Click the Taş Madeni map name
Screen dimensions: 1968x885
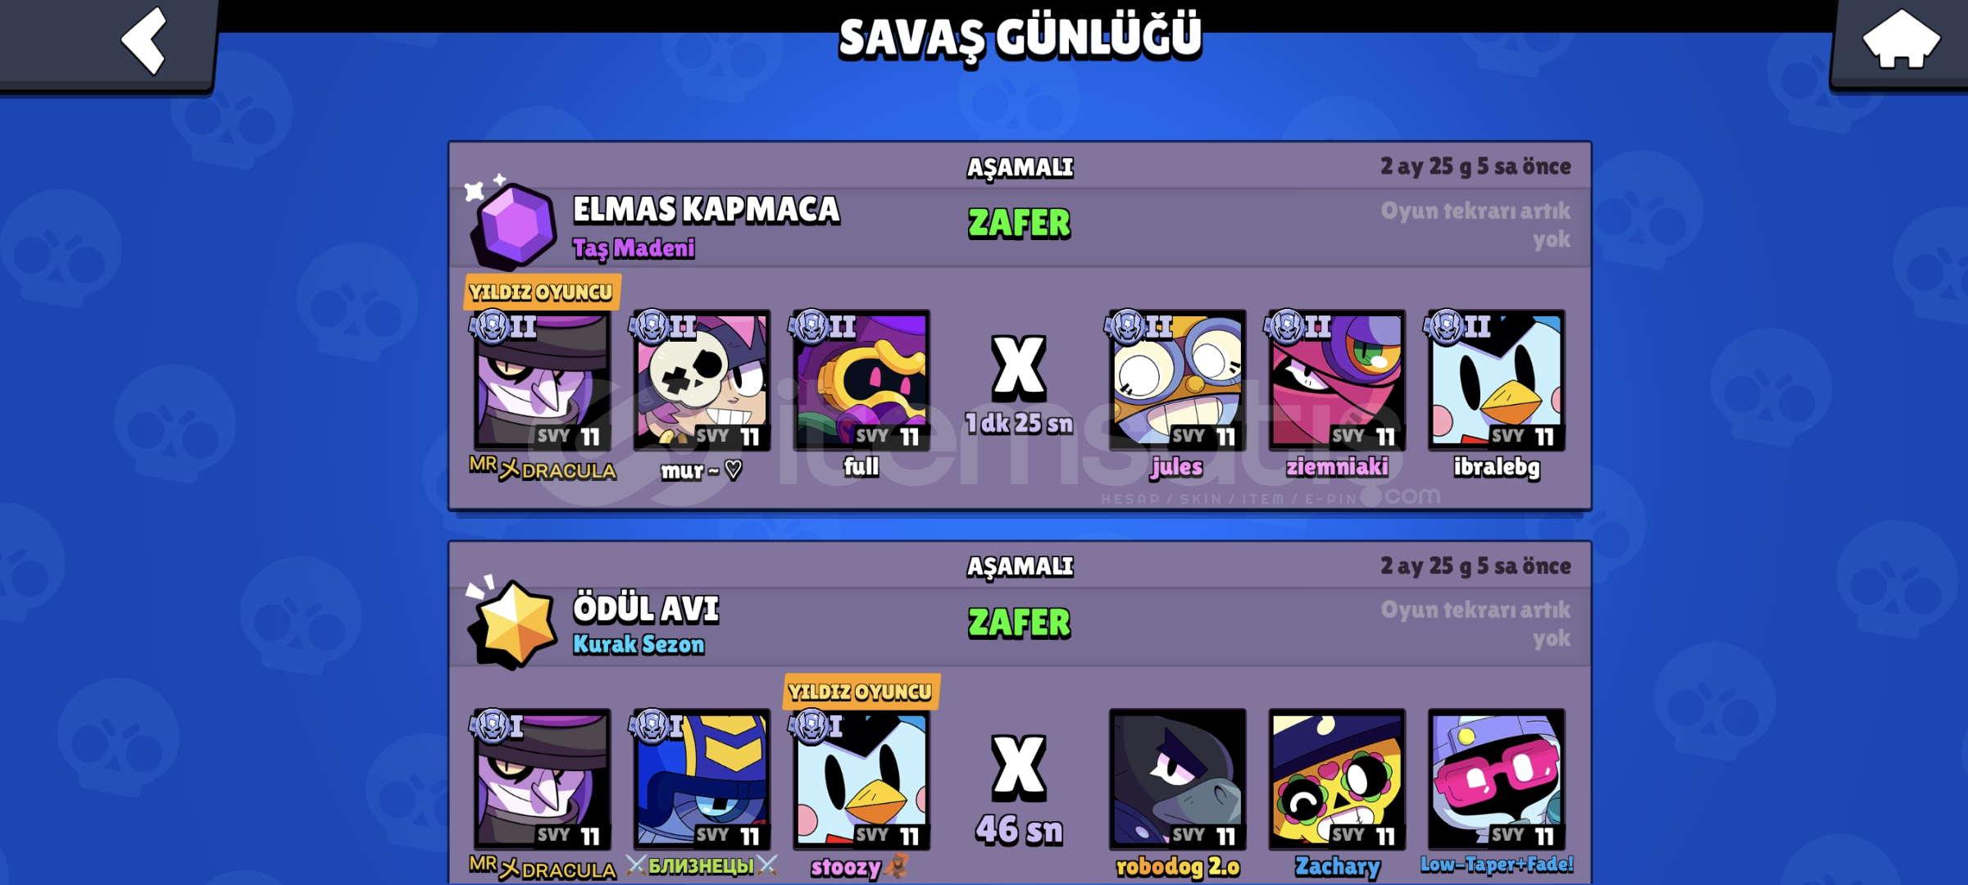pos(634,248)
